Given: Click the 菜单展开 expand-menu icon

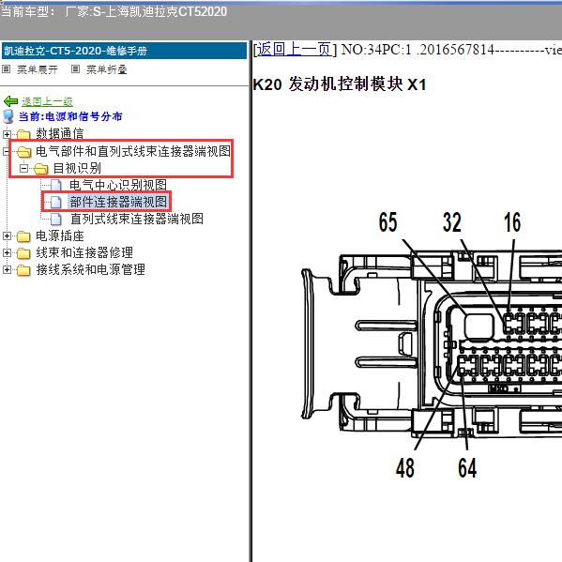Looking at the screenshot, I should 6,68.
